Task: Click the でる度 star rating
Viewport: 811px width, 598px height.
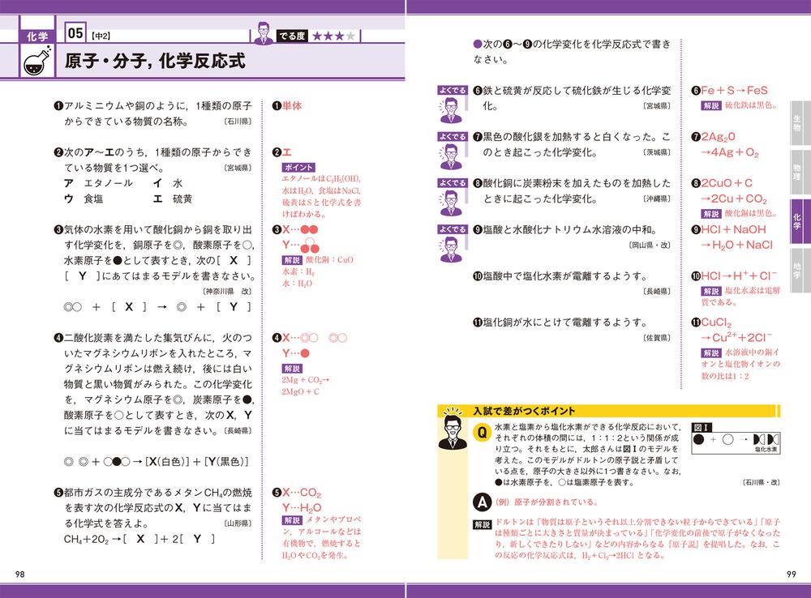Action: coord(334,36)
